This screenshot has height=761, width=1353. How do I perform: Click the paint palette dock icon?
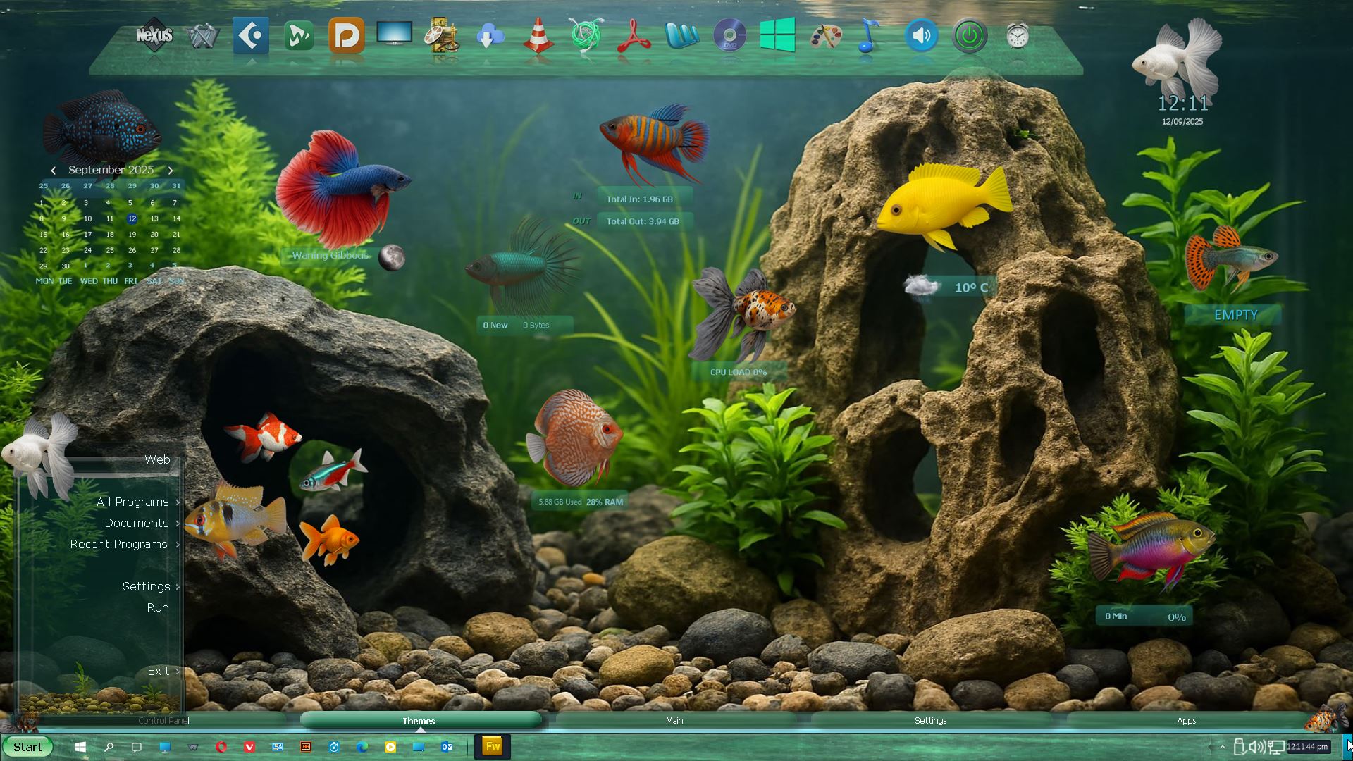(x=825, y=36)
